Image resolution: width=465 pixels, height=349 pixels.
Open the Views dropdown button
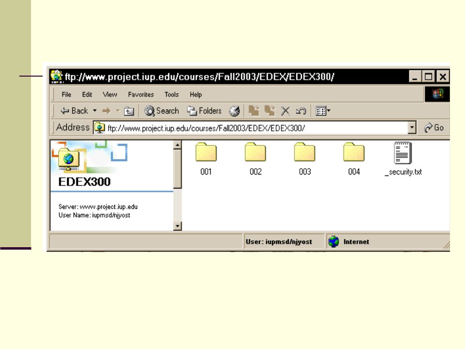pyautogui.click(x=323, y=111)
